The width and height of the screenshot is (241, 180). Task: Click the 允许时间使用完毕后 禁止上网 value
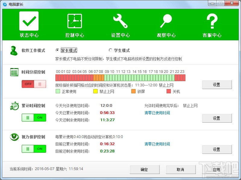click(190, 106)
